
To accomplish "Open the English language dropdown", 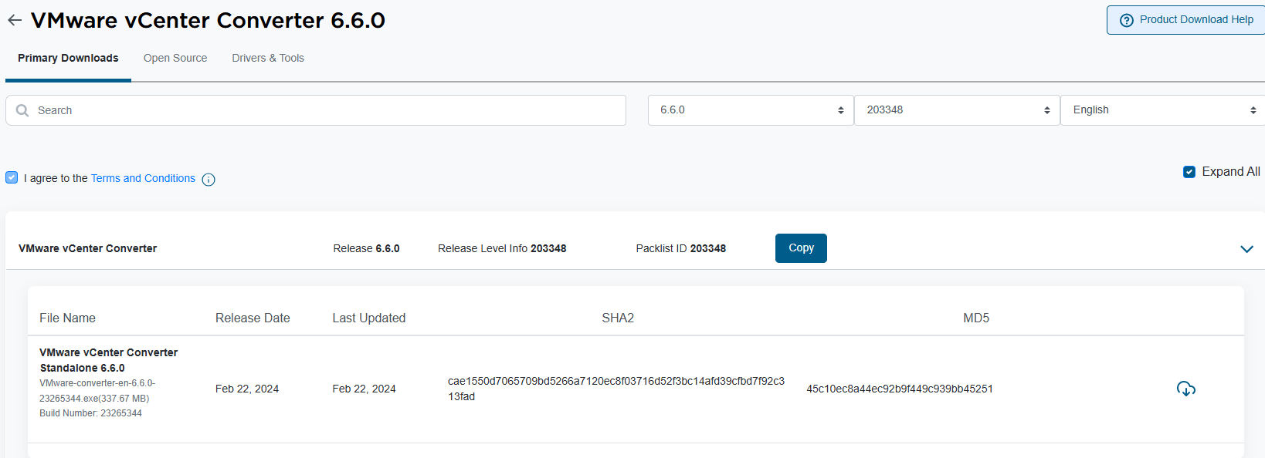I will pyautogui.click(x=1163, y=110).
